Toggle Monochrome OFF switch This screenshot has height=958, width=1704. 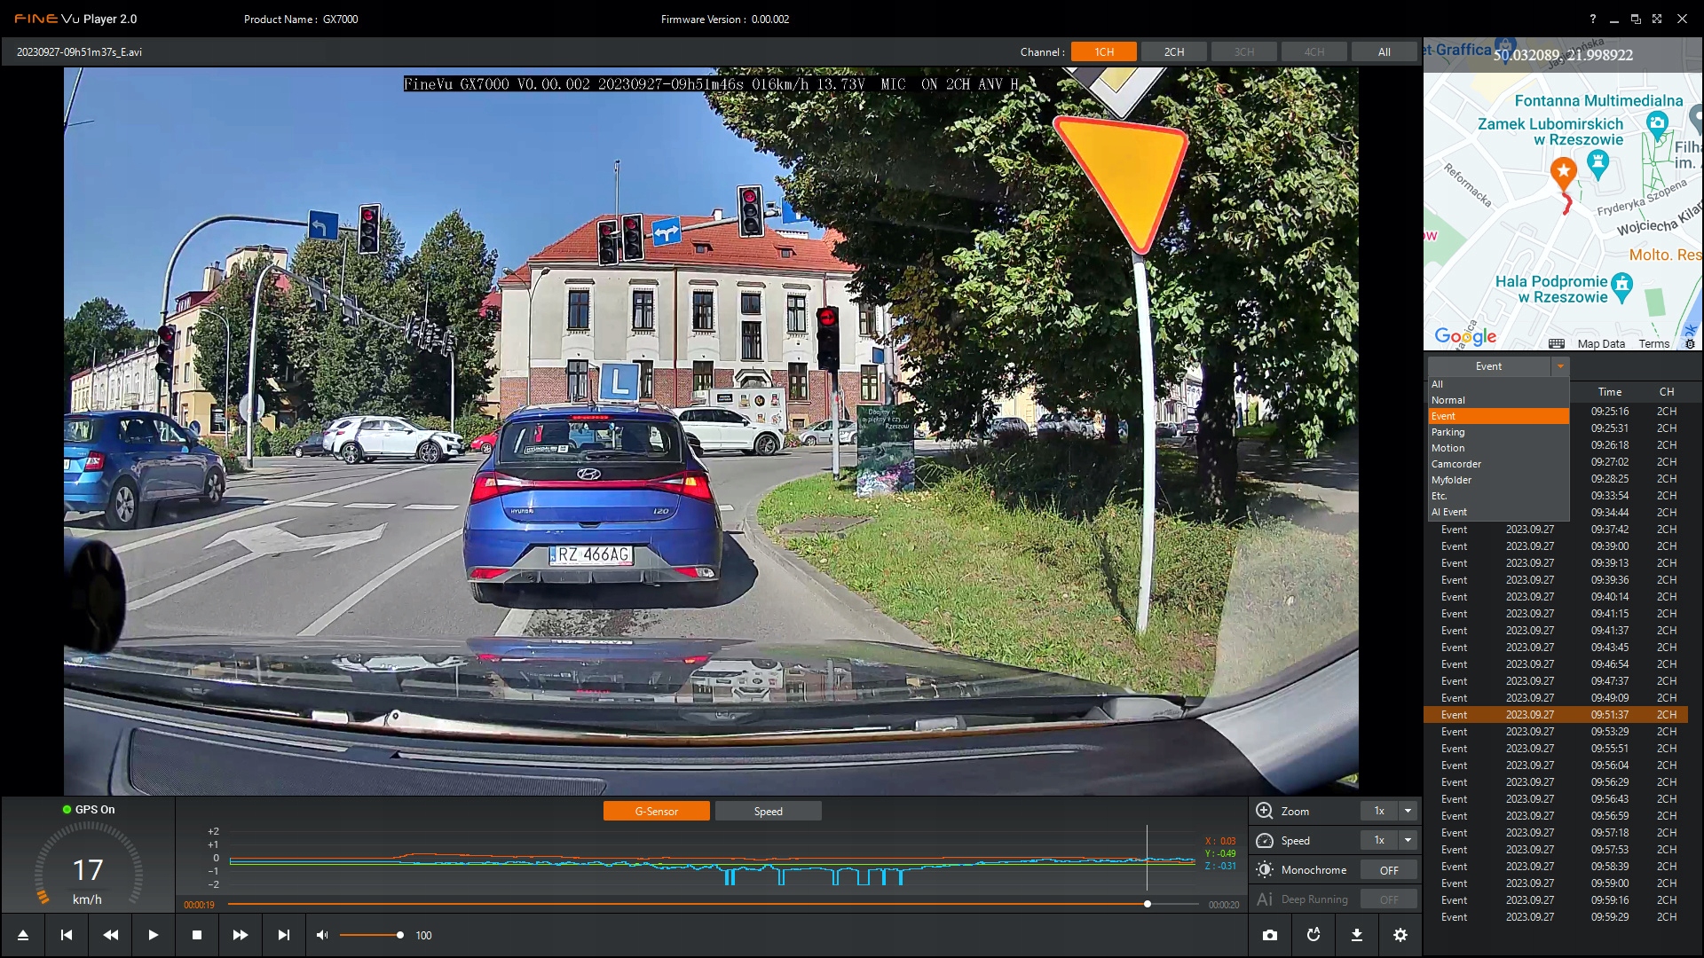pyautogui.click(x=1389, y=870)
